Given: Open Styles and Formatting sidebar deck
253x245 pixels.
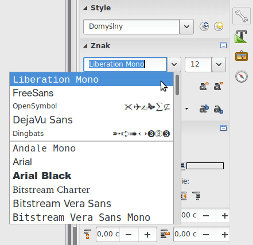Looking at the screenshot, I should (241, 36).
